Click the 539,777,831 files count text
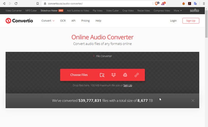208x127 pixels. [90, 101]
